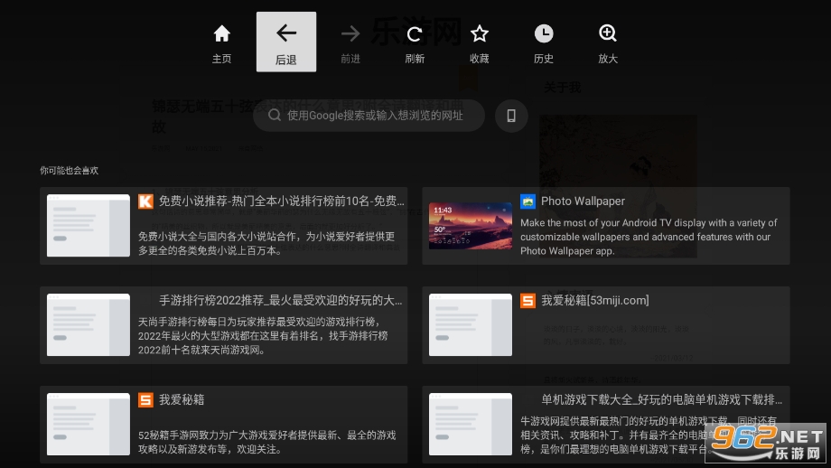The height and width of the screenshot is (468, 831).
Task: Click thumbnail of 52秘籍手游网 card
Action: point(89,424)
